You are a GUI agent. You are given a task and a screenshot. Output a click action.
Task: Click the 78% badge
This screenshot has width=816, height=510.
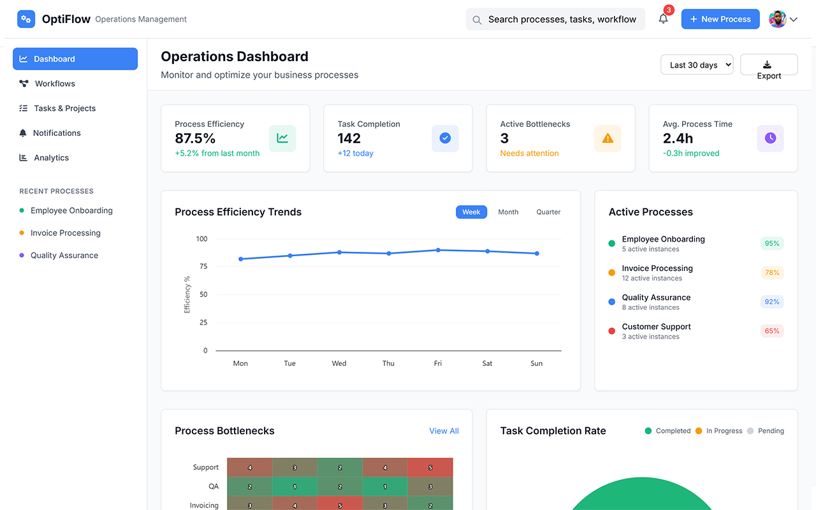pos(772,273)
